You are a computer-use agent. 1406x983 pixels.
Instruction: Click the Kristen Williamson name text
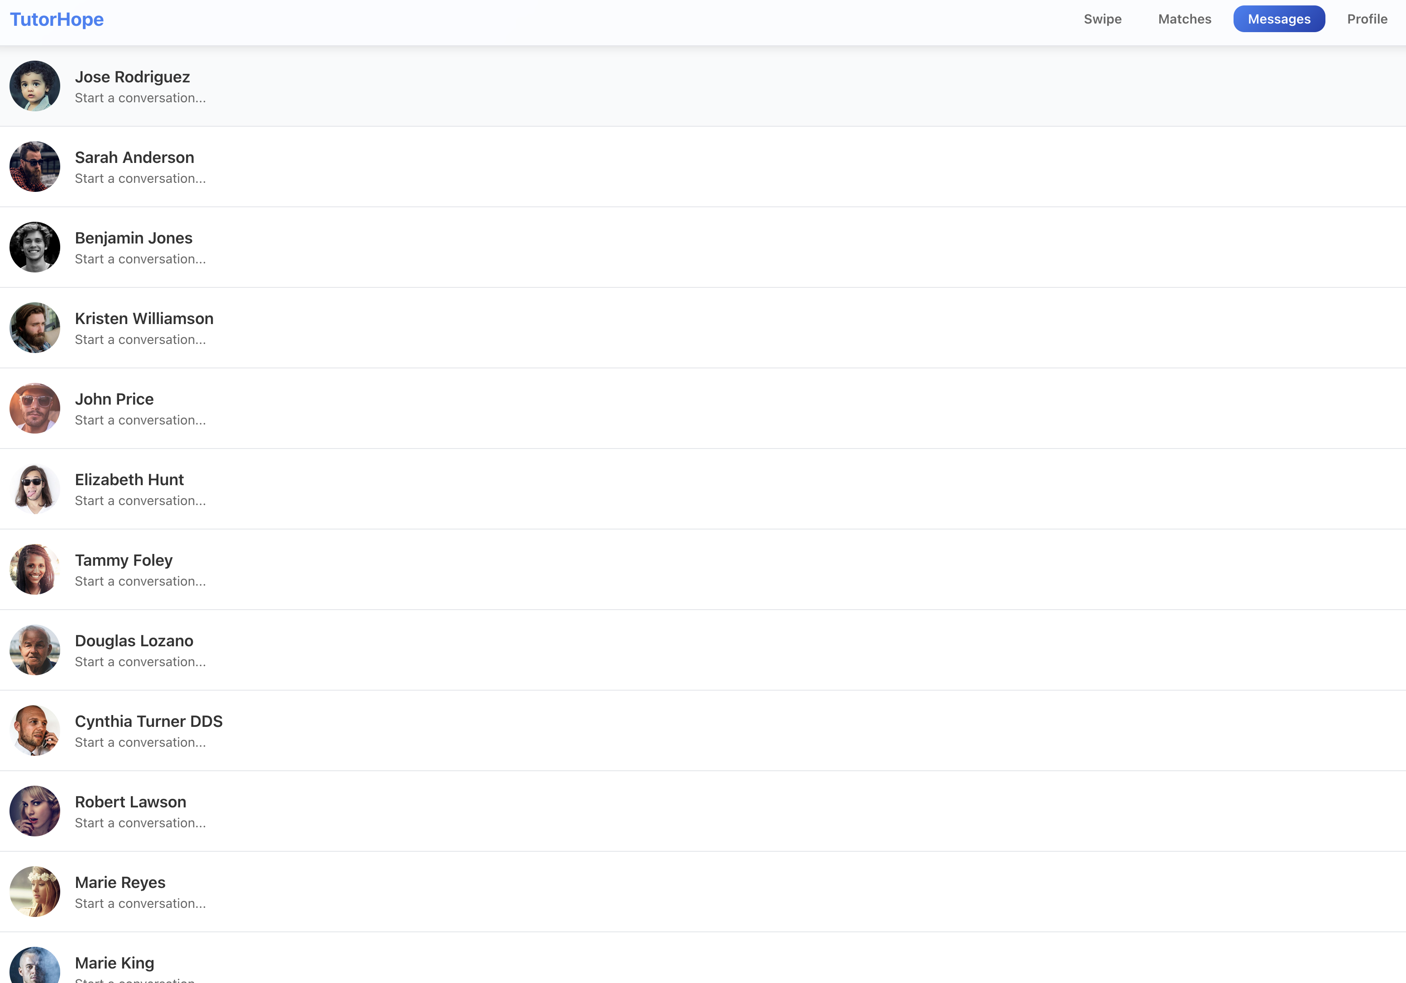144,318
